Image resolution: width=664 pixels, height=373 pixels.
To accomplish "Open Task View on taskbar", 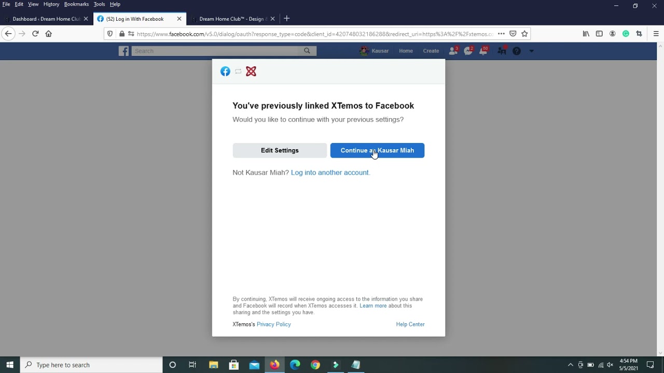I will point(192,365).
